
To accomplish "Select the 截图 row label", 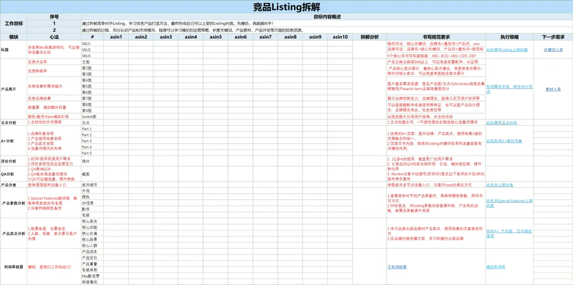I will (92, 174).
